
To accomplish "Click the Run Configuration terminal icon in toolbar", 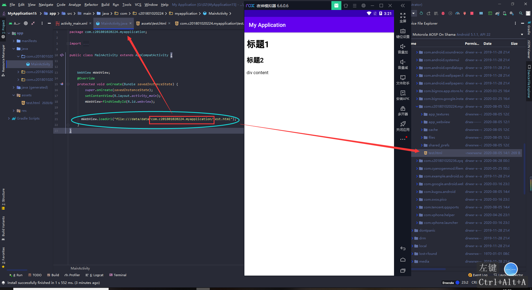I will coord(490,13).
